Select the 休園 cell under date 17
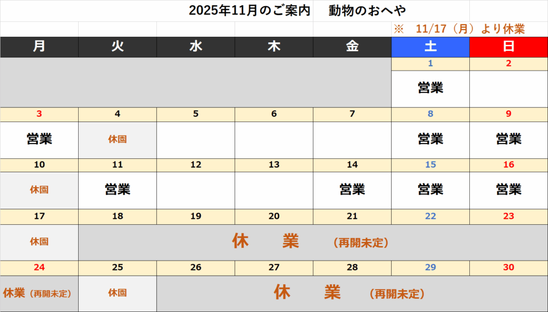Image resolution: width=548 pixels, height=312 pixels. pyautogui.click(x=39, y=242)
